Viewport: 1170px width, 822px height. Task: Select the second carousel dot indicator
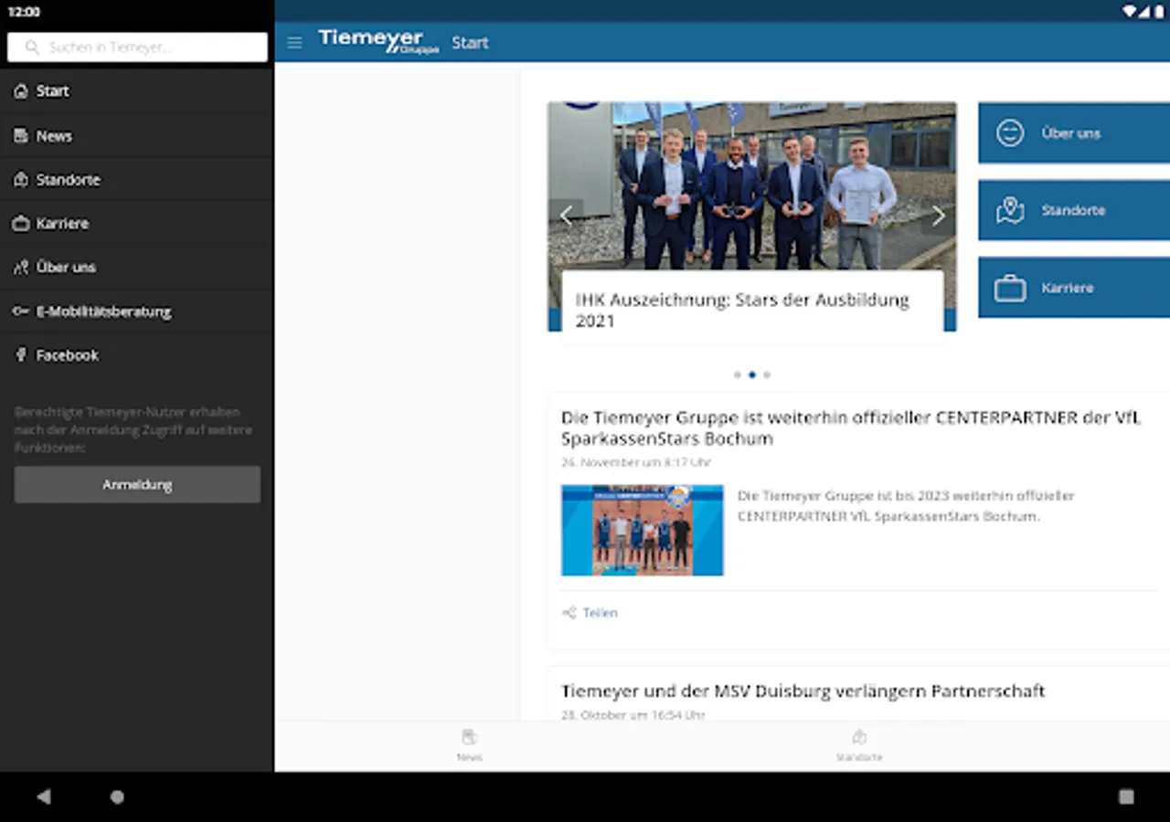pyautogui.click(x=752, y=374)
